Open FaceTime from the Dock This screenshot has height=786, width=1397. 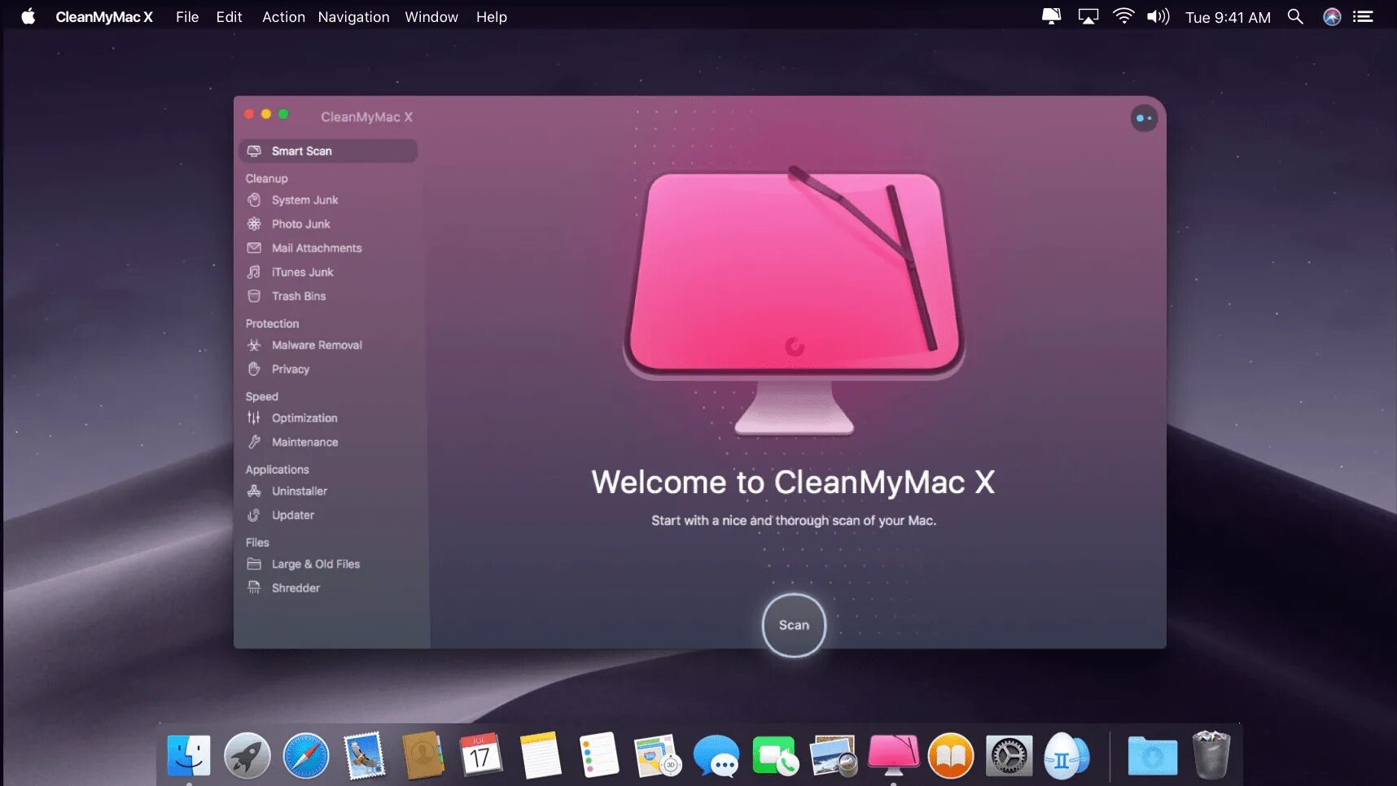(775, 756)
